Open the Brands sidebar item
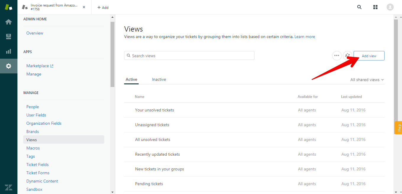The image size is (402, 194). point(33,131)
